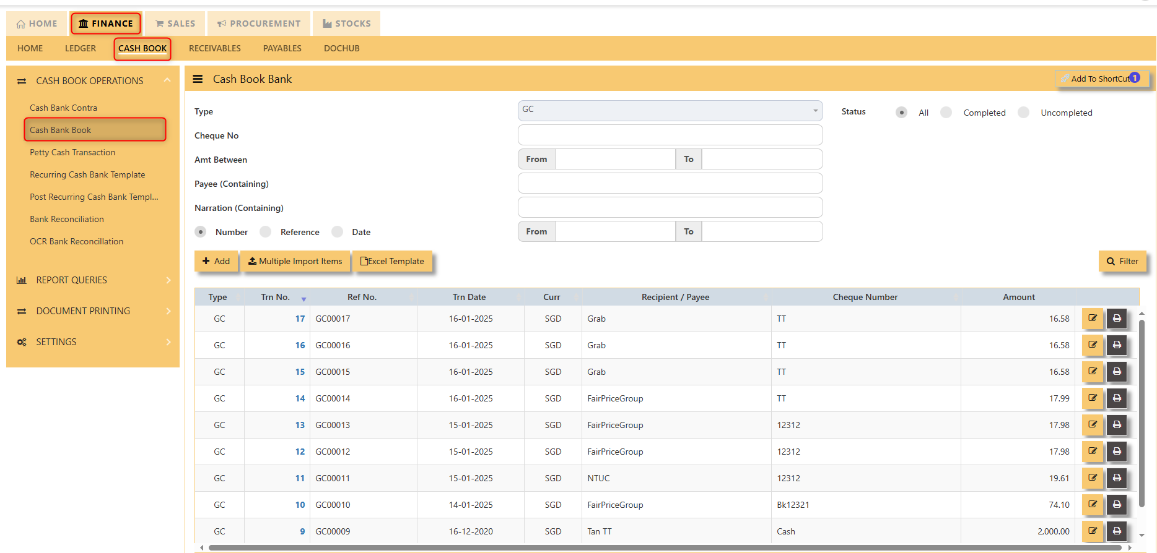This screenshot has width=1157, height=553.
Task: Select the Uncompleted status radio button
Action: [x=1023, y=113]
